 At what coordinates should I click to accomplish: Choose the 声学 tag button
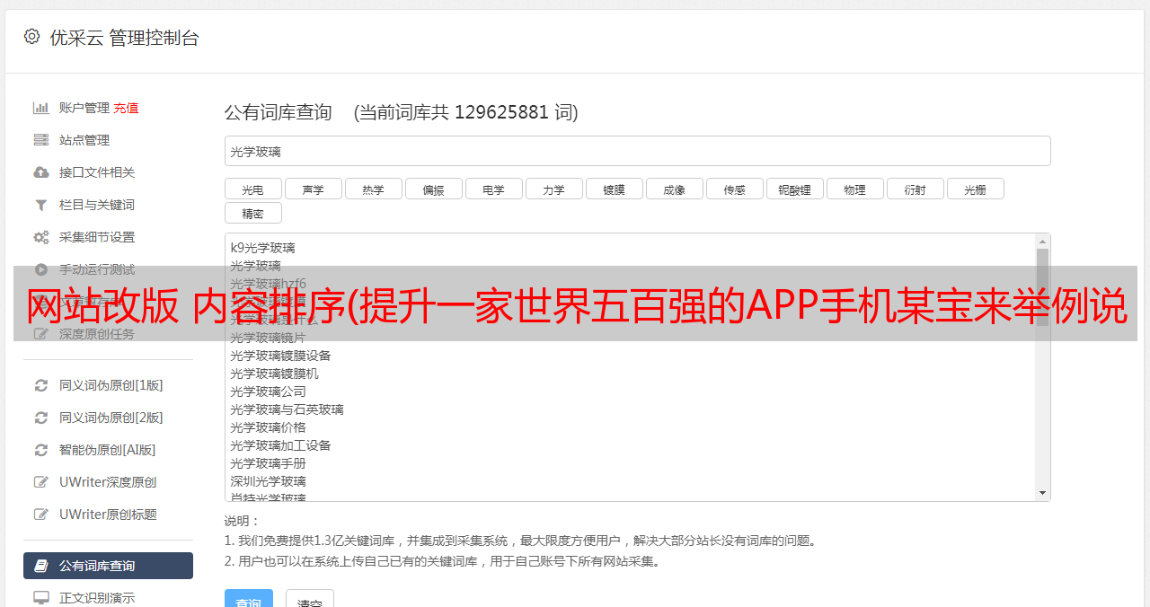coord(314,189)
